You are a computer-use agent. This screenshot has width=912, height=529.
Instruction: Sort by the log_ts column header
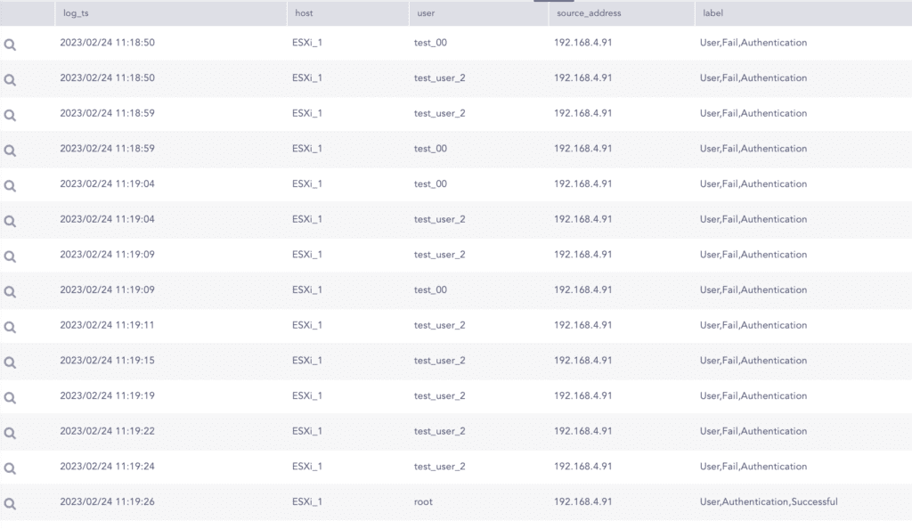coord(77,13)
